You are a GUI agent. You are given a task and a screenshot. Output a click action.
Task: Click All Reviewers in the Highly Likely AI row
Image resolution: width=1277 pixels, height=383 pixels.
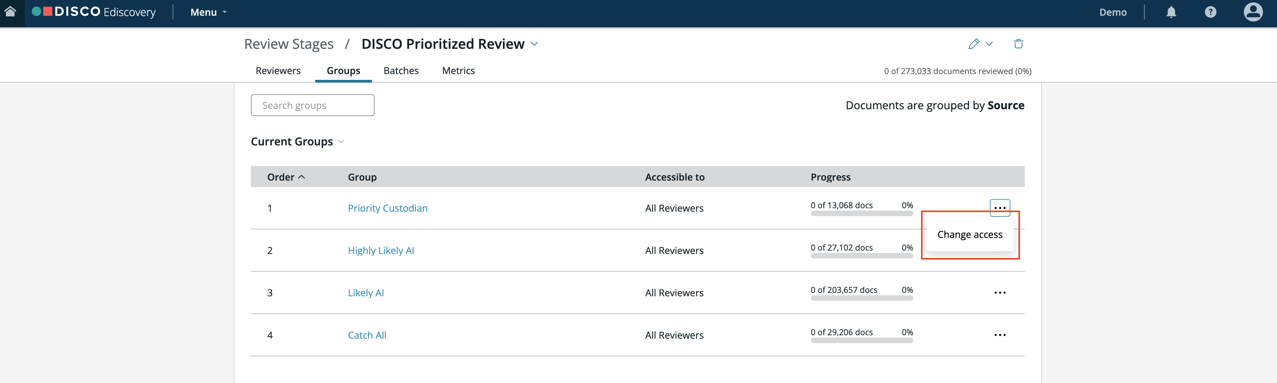click(674, 251)
